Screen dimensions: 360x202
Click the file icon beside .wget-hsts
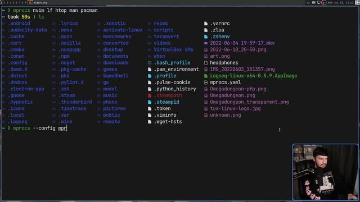150,122
